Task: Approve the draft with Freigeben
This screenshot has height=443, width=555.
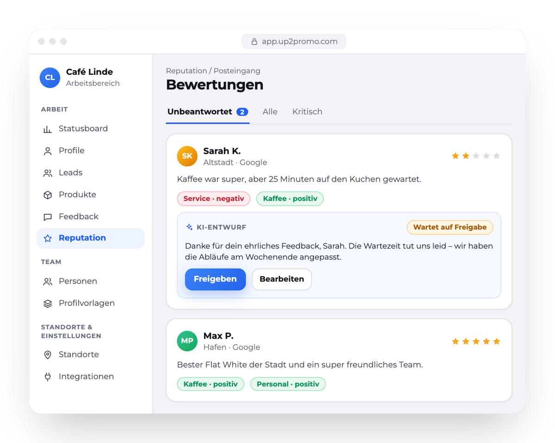Action: (x=216, y=279)
